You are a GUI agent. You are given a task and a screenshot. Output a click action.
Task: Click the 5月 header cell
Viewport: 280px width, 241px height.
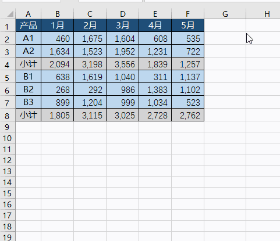click(x=188, y=26)
